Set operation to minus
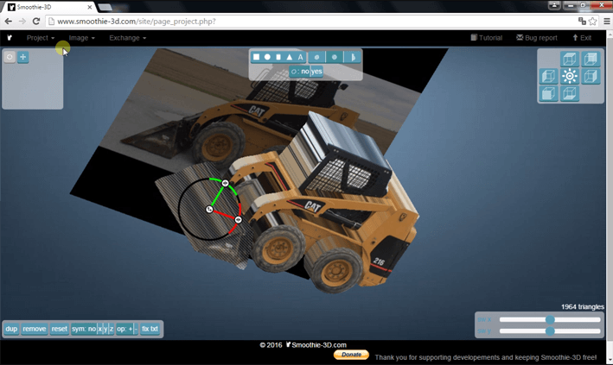 click(136, 329)
